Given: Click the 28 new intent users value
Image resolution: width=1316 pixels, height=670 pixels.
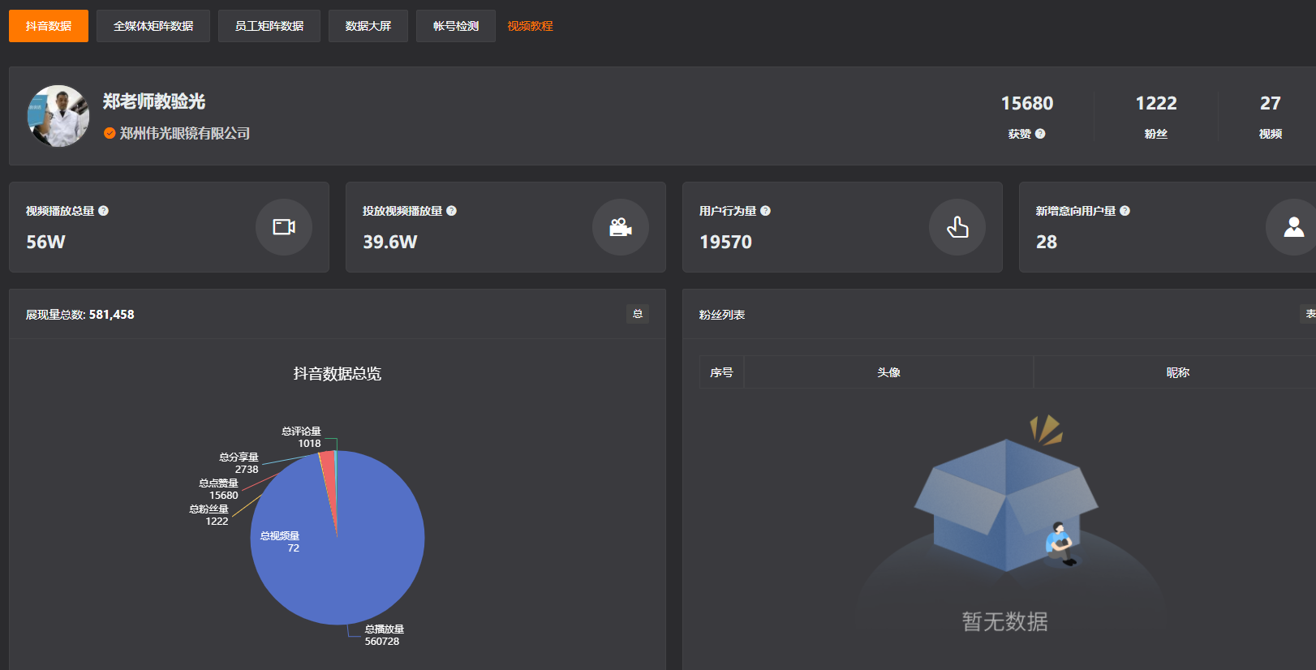Looking at the screenshot, I should pyautogui.click(x=1047, y=242).
